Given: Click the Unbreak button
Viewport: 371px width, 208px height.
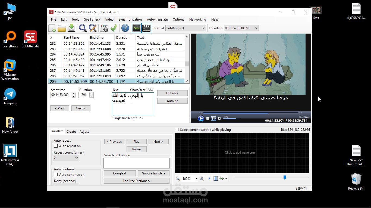Looking at the screenshot, I should [172, 93].
